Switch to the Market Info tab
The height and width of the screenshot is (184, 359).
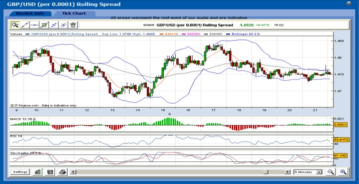click(30, 13)
